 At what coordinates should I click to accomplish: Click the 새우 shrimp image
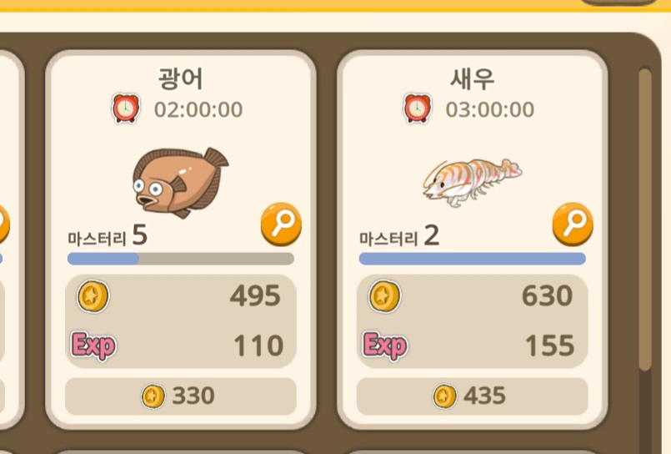(473, 183)
